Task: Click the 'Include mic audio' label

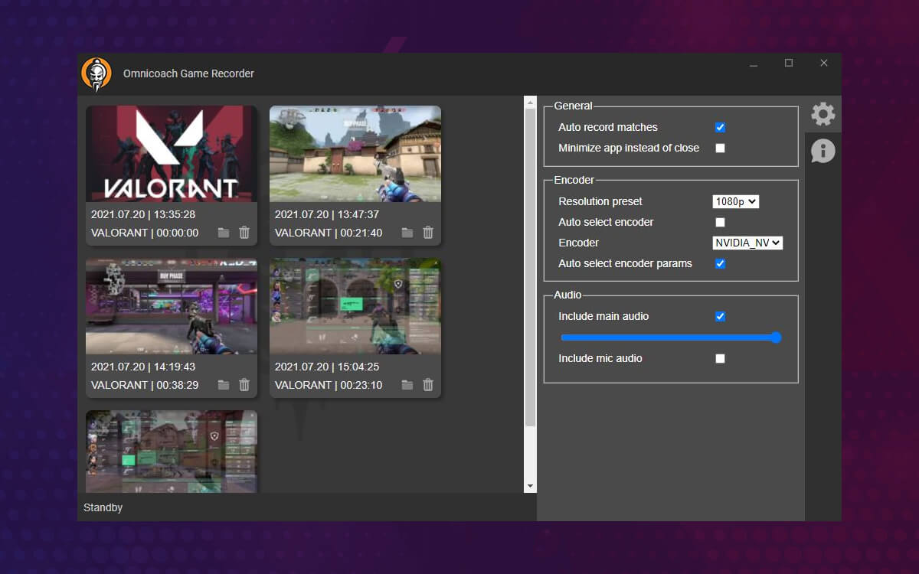Action: 600,358
